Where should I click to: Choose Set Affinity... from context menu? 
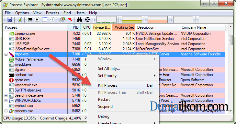[x=123, y=69]
